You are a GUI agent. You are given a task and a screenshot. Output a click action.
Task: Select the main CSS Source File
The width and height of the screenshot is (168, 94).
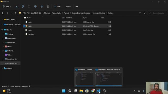67,22
